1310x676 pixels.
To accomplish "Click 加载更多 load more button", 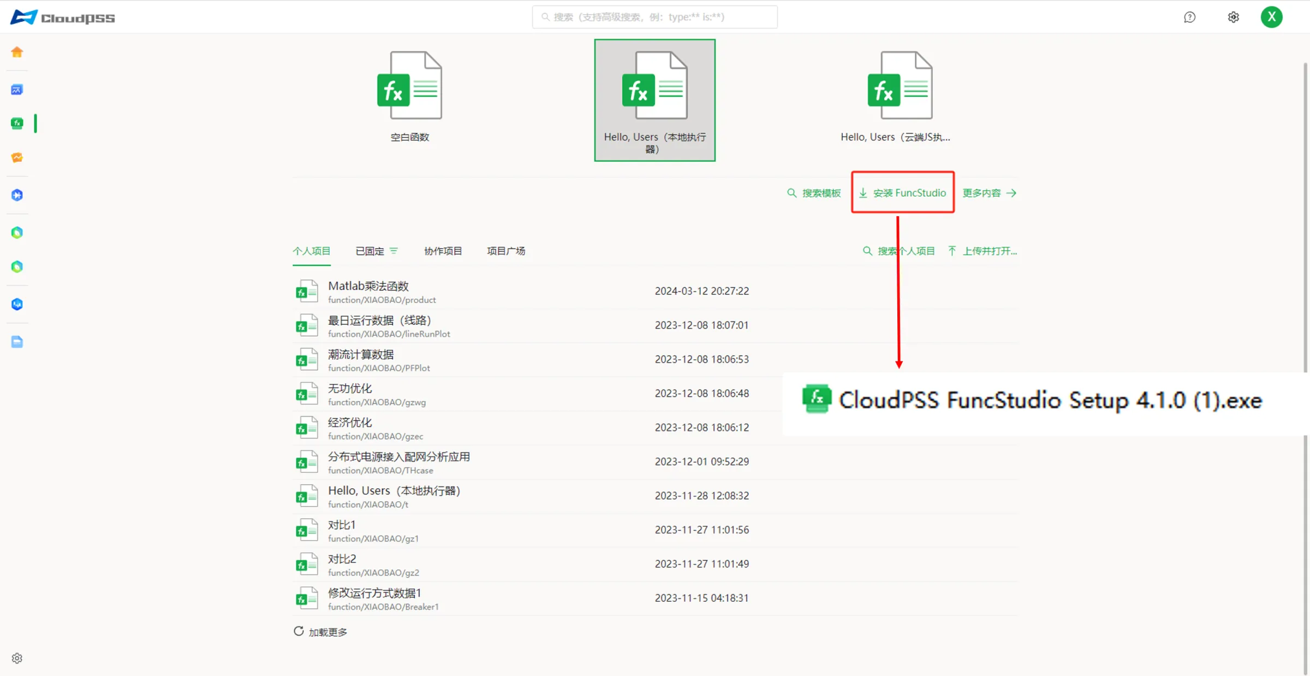I will [320, 632].
